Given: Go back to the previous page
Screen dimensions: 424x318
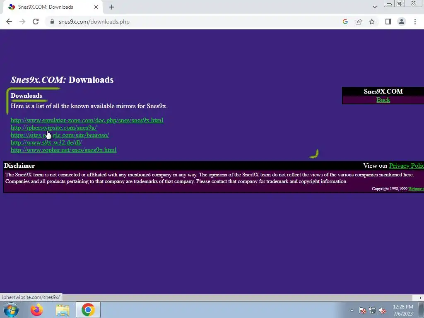Looking at the screenshot, I should point(9,22).
